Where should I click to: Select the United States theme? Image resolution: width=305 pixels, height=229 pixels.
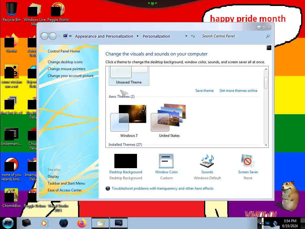[x=169, y=121]
